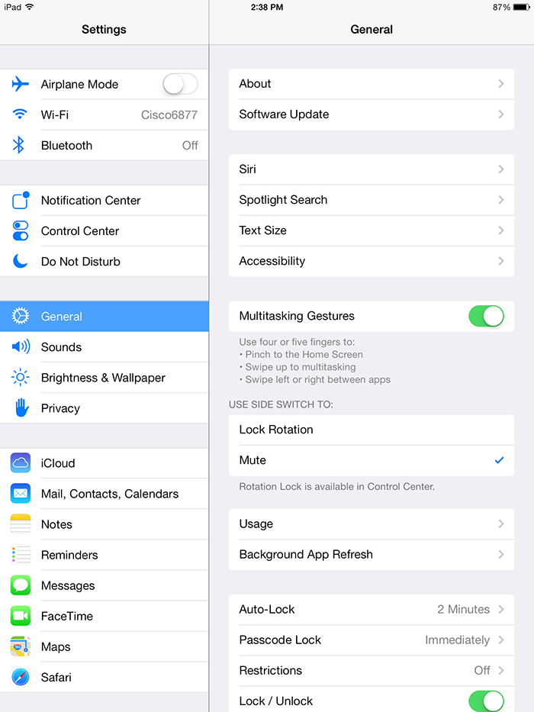Open the Safari compass icon
This screenshot has width=534, height=712.
pos(21,677)
